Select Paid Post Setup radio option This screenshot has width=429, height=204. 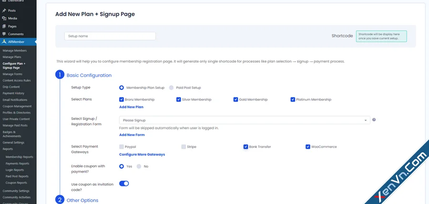pos(171,87)
